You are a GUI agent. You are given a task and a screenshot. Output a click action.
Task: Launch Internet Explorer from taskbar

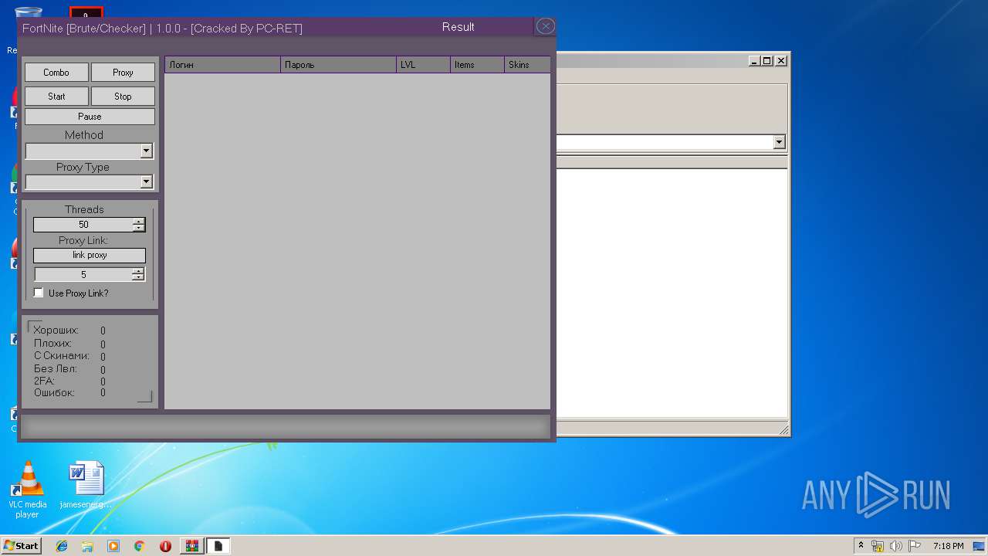point(62,546)
